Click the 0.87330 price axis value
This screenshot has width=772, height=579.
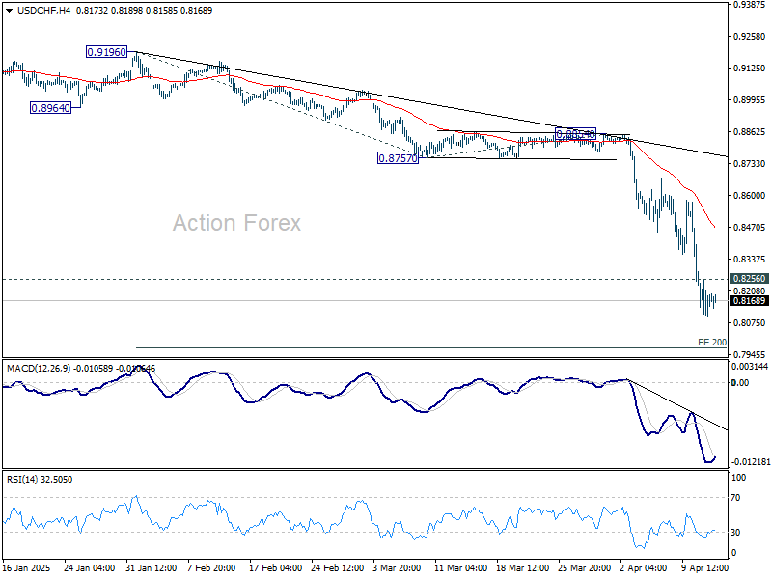point(749,163)
